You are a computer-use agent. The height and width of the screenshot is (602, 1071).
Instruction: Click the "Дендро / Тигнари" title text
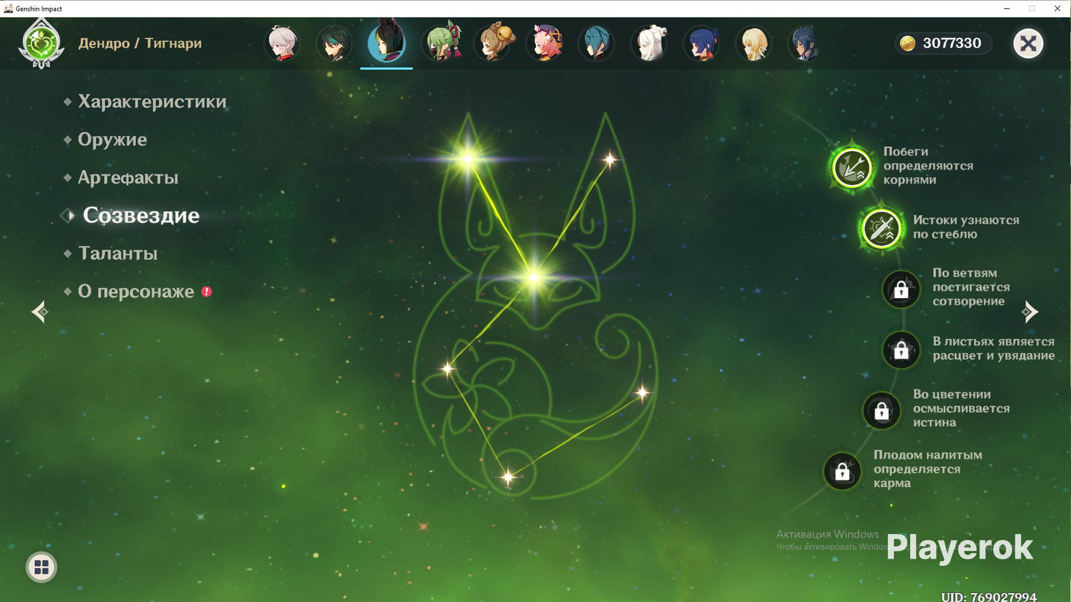pos(140,43)
